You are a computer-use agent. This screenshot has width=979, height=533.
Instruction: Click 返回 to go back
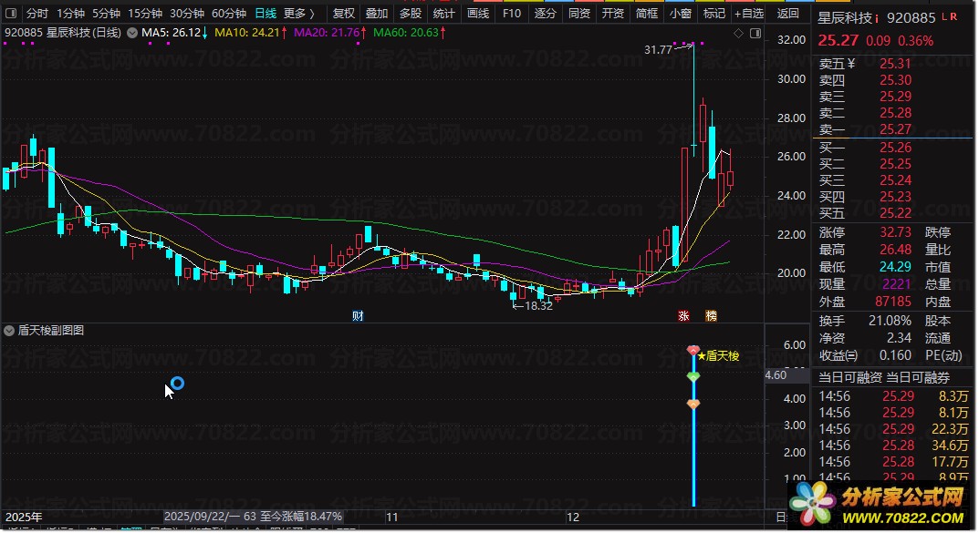tap(788, 13)
